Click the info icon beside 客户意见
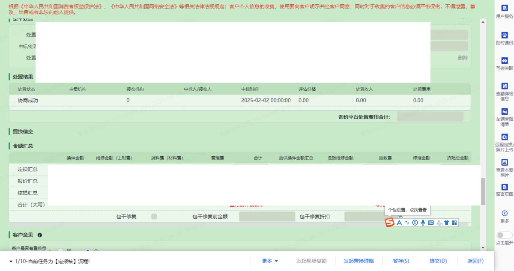The width and height of the screenshot is (514, 271). coord(40,235)
